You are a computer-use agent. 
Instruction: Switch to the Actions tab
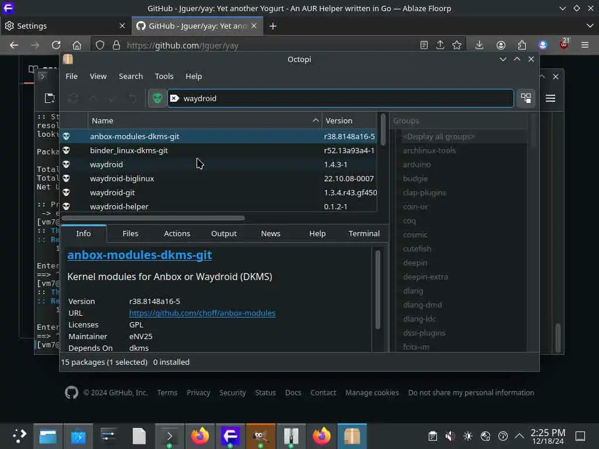pos(177,234)
